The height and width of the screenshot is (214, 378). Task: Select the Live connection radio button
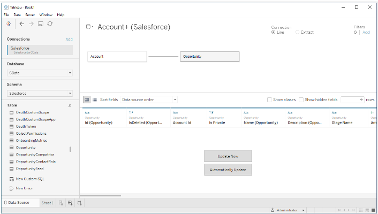273,32
